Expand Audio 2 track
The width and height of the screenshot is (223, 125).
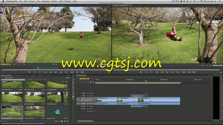88,106
